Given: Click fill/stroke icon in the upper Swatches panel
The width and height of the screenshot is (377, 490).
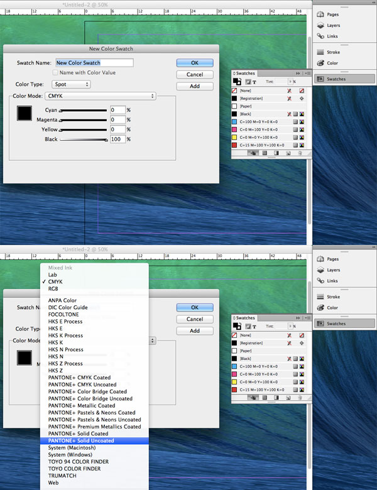Looking at the screenshot, I should tap(238, 81).
